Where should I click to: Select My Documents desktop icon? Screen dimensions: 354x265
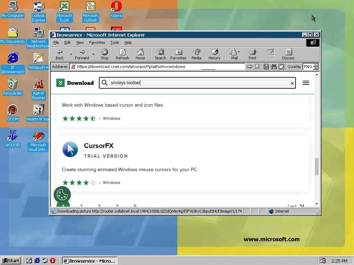(12, 36)
